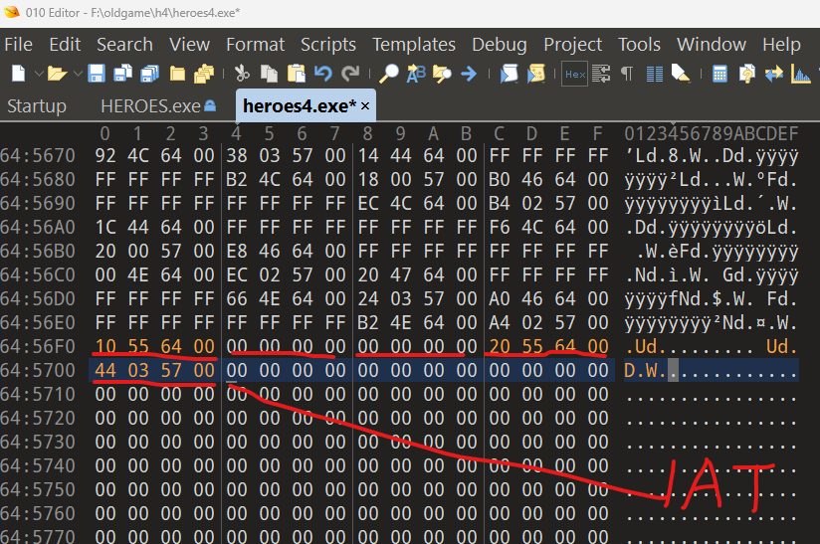Open the New file dropdown arrow
The image size is (820, 544).
coord(39,74)
